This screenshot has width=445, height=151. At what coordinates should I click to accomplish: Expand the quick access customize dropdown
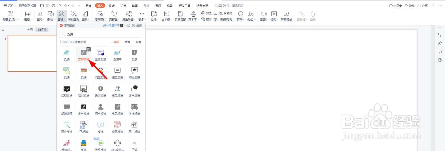[79, 6]
